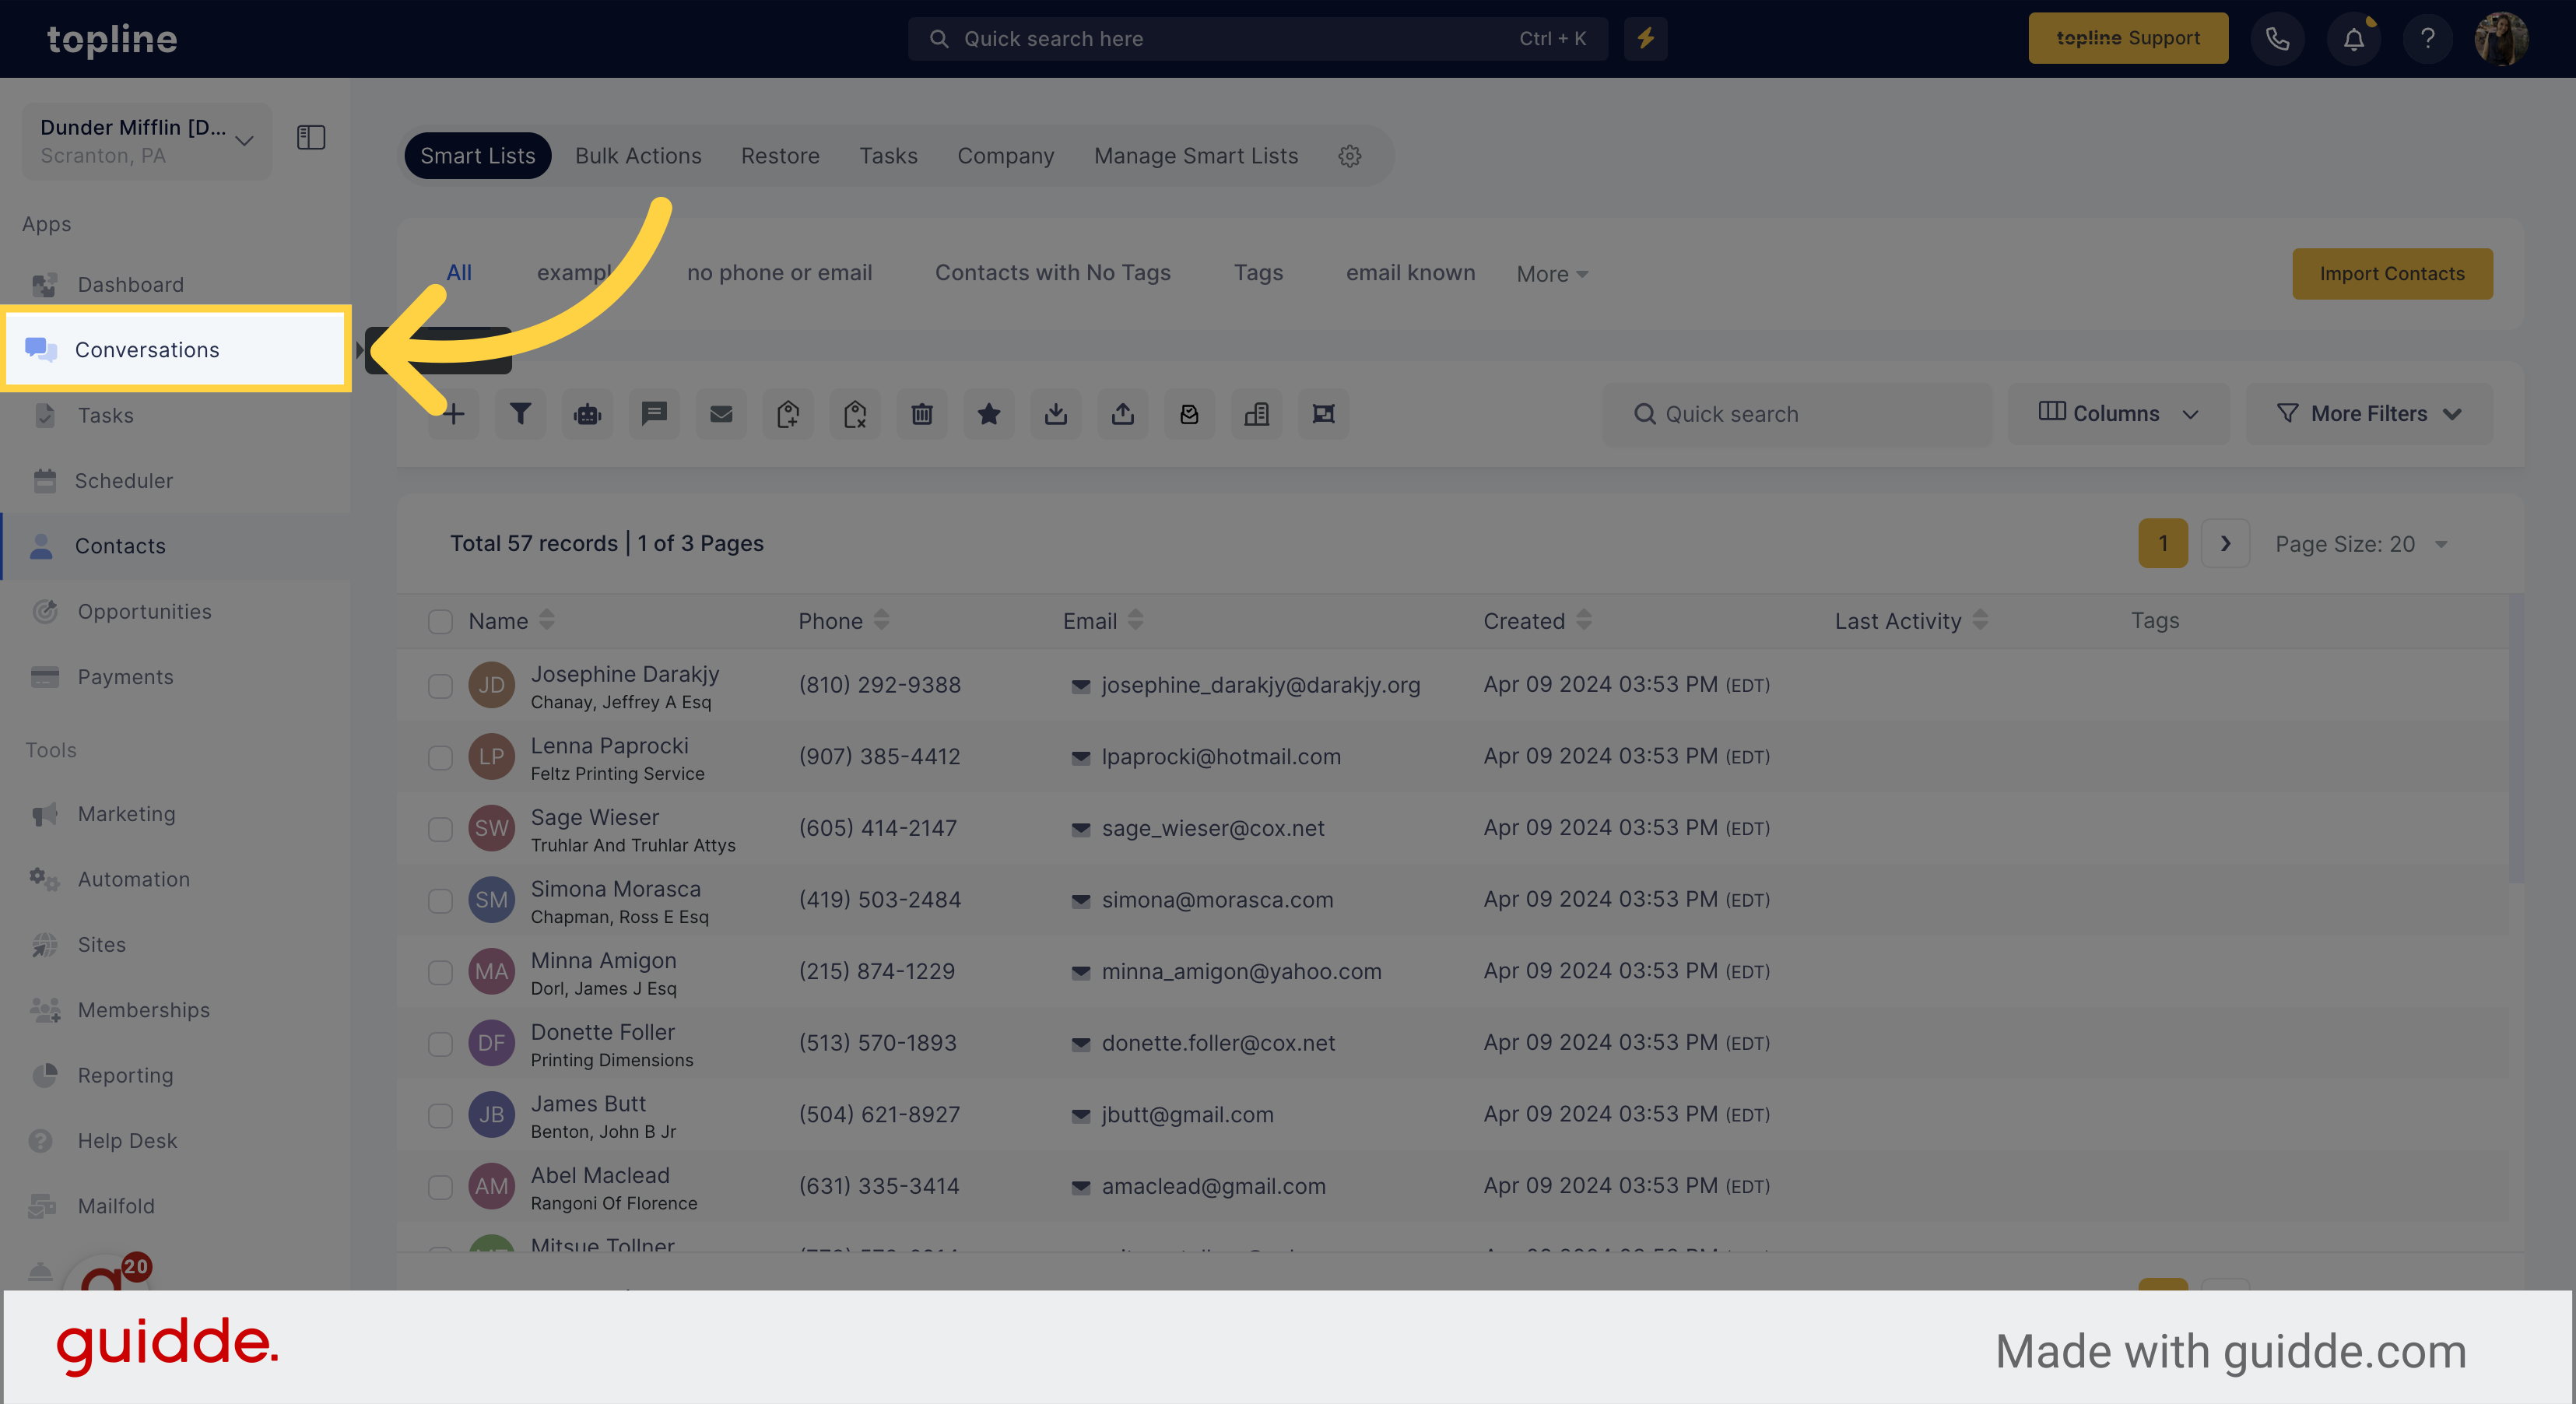The height and width of the screenshot is (1404, 2576).
Task: Click the delete/trash icon in toolbar
Action: (x=921, y=413)
